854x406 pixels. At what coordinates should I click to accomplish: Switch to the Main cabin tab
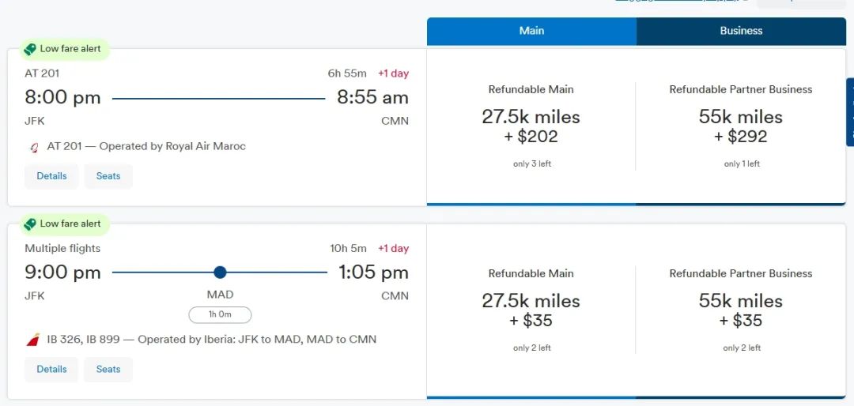531,31
